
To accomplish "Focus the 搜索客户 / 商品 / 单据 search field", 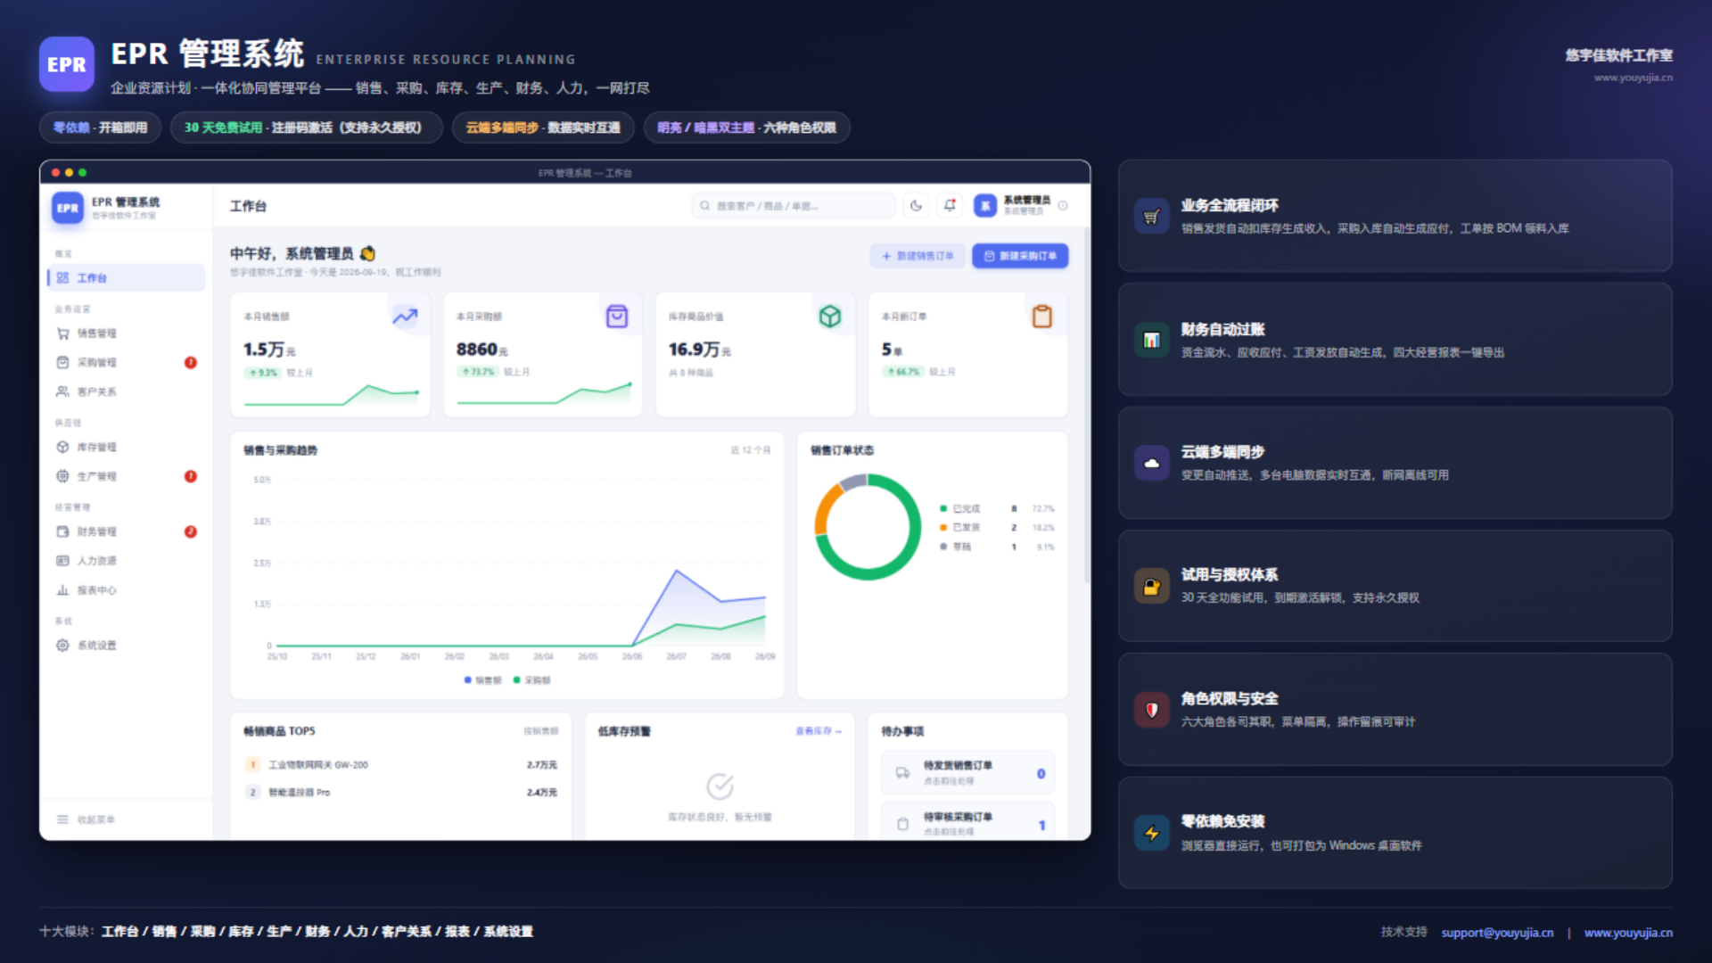I will 793,206.
